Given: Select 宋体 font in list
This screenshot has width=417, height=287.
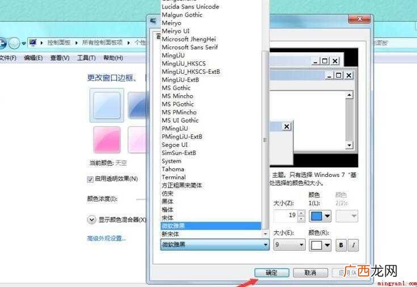Looking at the screenshot, I should (167, 218).
